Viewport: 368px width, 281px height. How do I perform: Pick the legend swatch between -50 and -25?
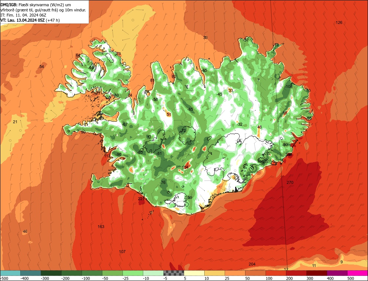pos(112,273)
